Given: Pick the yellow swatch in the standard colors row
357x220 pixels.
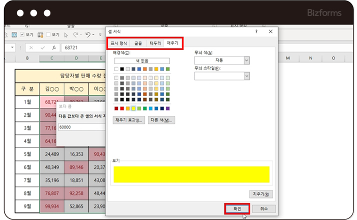Looking at the screenshot, I should (133, 108).
